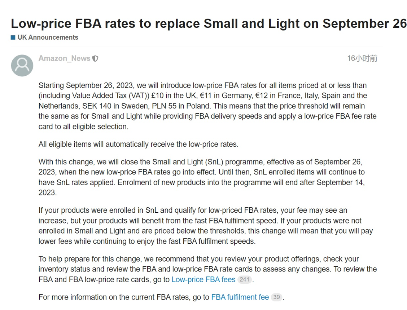Click the post timestamp 16小时前
The width and height of the screenshot is (407, 310).
362,58
